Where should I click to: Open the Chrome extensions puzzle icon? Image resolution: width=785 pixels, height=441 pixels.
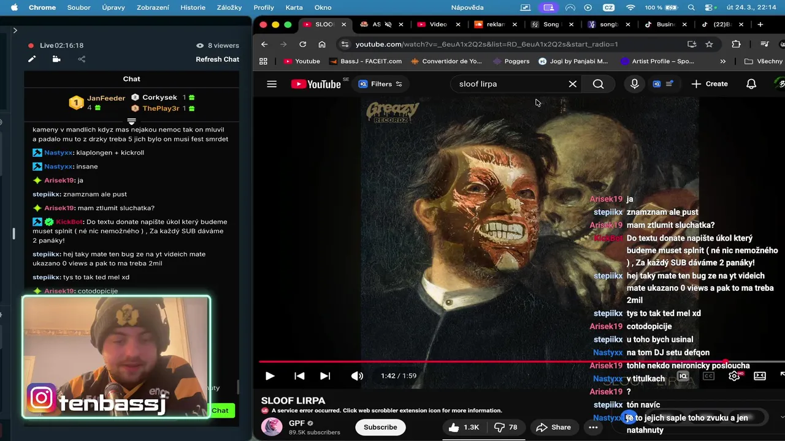pyautogui.click(x=737, y=44)
